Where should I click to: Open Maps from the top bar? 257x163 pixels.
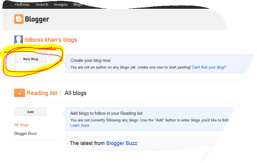pos(78,5)
